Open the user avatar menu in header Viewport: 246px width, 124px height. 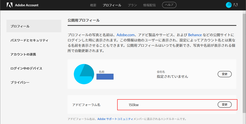(x=229, y=5)
